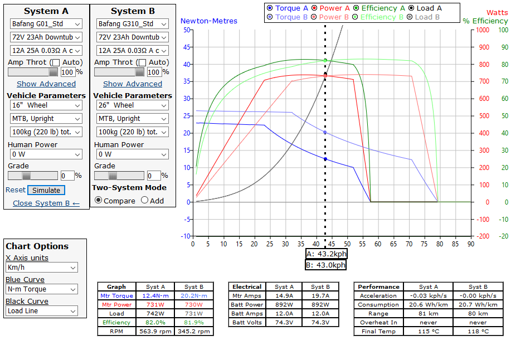Viewport: 511px width, 340px height.
Task: Open System B 100kg weight dropdown
Action: [132, 132]
